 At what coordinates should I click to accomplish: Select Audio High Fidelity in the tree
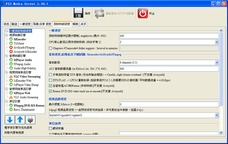(25, 68)
